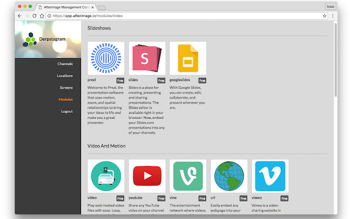Open the Vine module icon

(188, 176)
